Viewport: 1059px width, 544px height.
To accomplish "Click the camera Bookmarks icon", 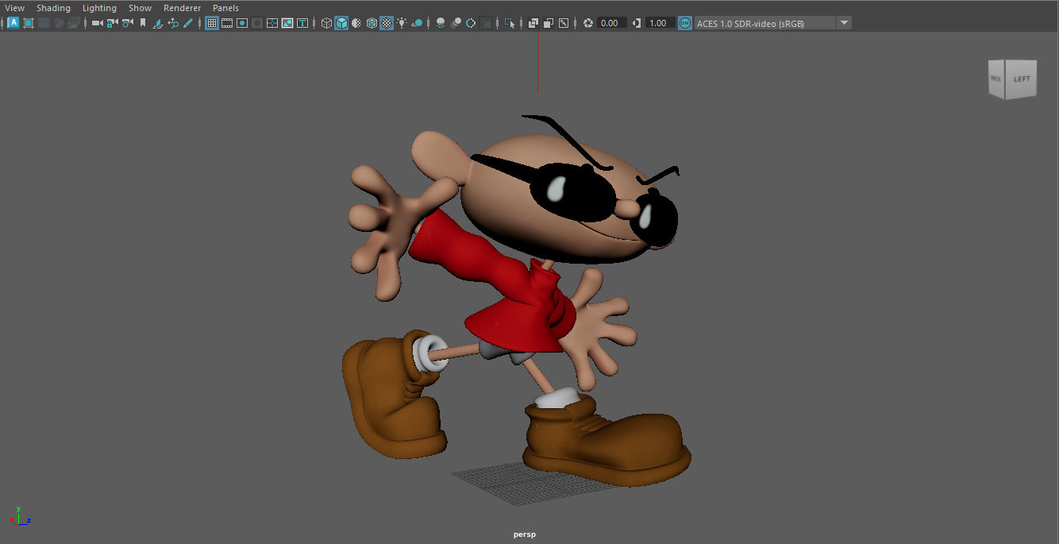I will 143,23.
